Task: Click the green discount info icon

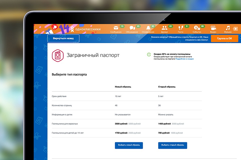Action: point(149,54)
